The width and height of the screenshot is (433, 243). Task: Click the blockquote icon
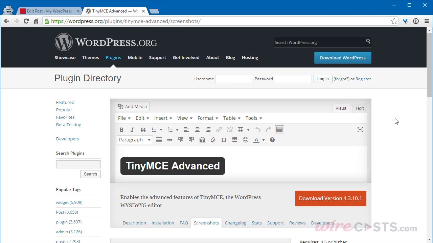(143, 130)
